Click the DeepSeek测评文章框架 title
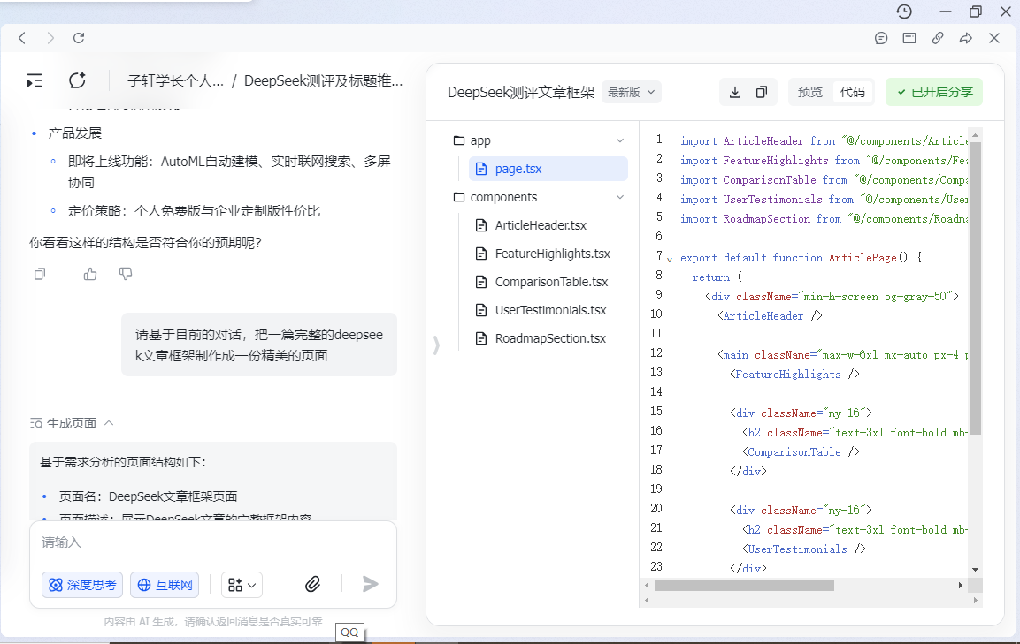Viewport: 1020px width, 644px height. point(521,92)
